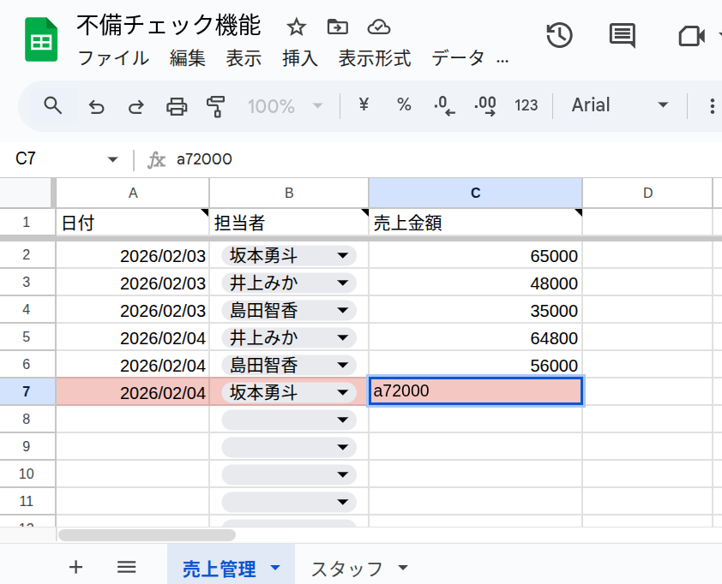Open the all sheets list button
This screenshot has height=584, width=722.
pyautogui.click(x=126, y=567)
